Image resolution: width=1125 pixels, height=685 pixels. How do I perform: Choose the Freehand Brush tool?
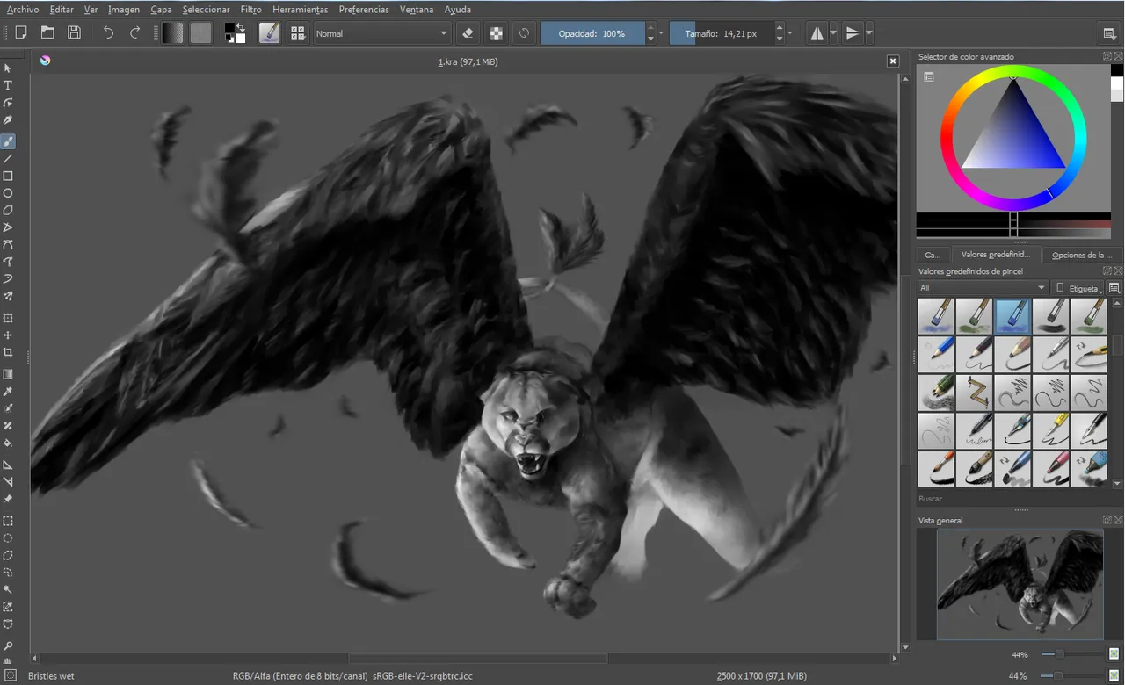(8, 141)
